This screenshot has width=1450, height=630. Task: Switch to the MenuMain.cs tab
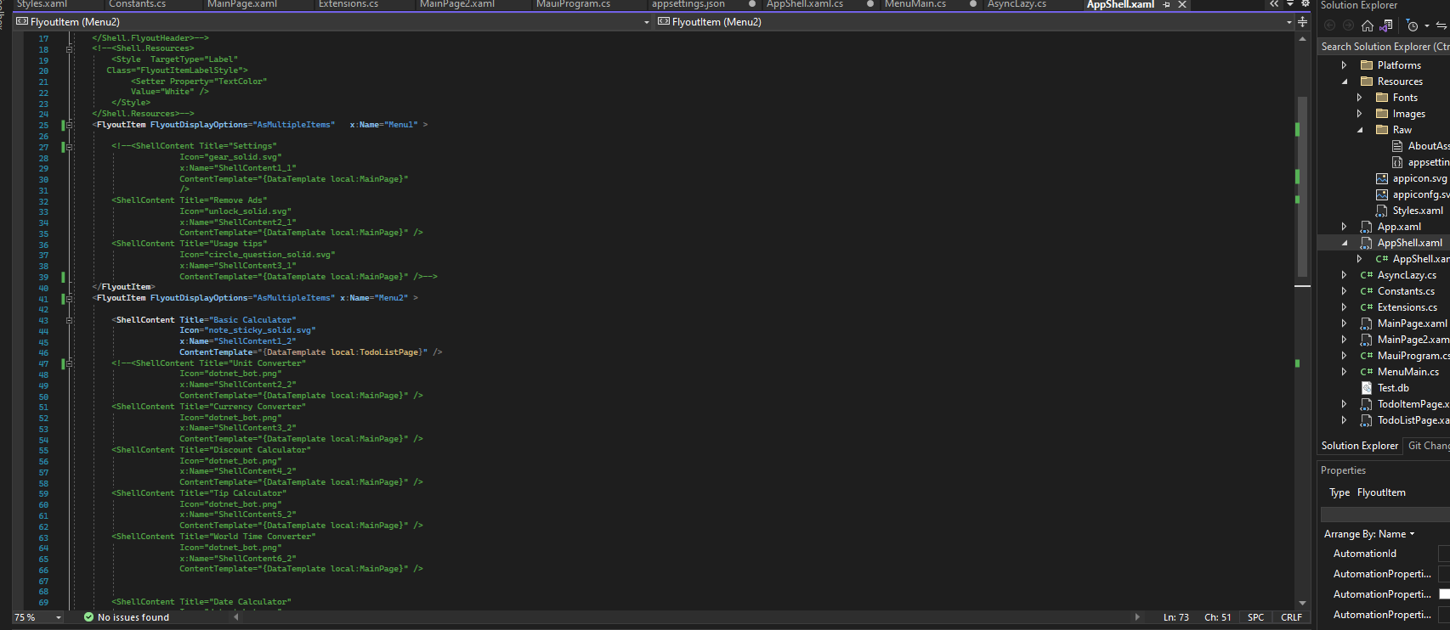click(915, 4)
